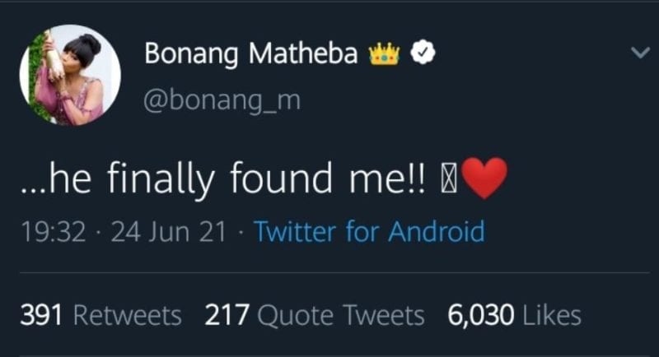Viewport: 659px width, 357px height.
Task: Click the 19:32 timestamp
Action: click(53, 232)
